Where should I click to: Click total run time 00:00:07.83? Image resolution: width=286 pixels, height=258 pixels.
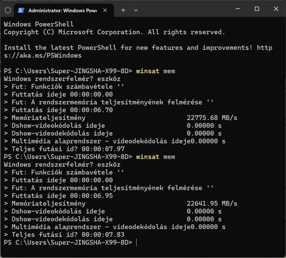coord(103,235)
